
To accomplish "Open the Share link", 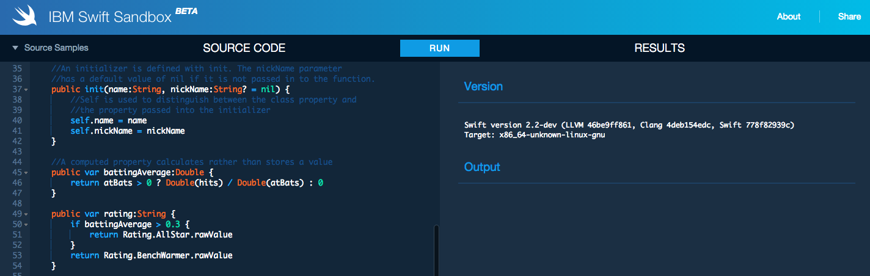I will (849, 16).
